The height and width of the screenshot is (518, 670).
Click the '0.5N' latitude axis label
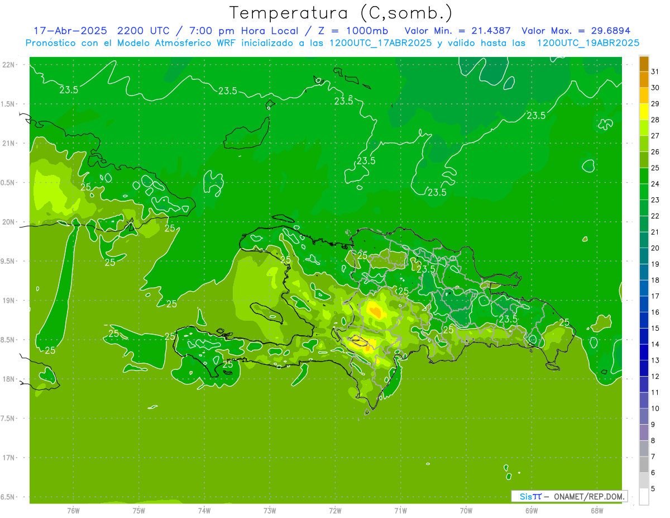pos(9,183)
